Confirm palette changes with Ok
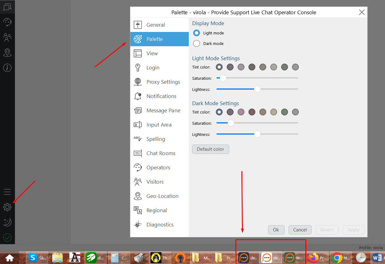 tap(276, 230)
